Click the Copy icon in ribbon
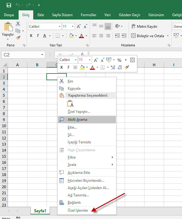The width and height of the screenshot is (182, 219). click(x=18, y=31)
